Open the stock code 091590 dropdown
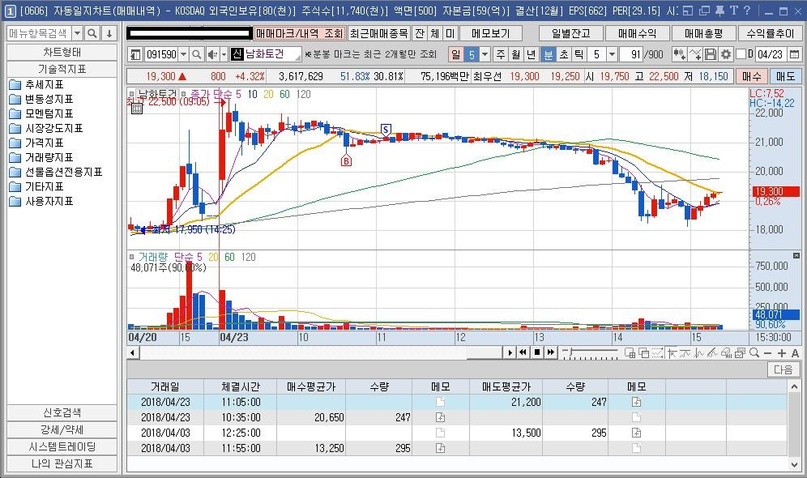The image size is (807, 478). point(183,54)
